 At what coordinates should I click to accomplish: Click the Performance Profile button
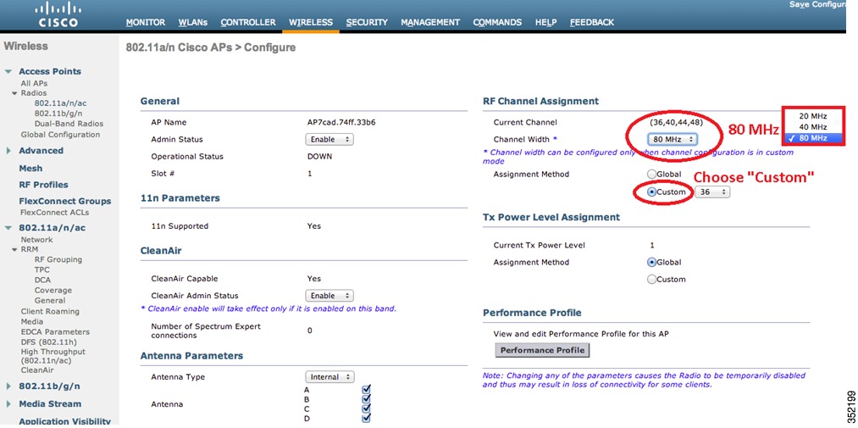point(542,350)
